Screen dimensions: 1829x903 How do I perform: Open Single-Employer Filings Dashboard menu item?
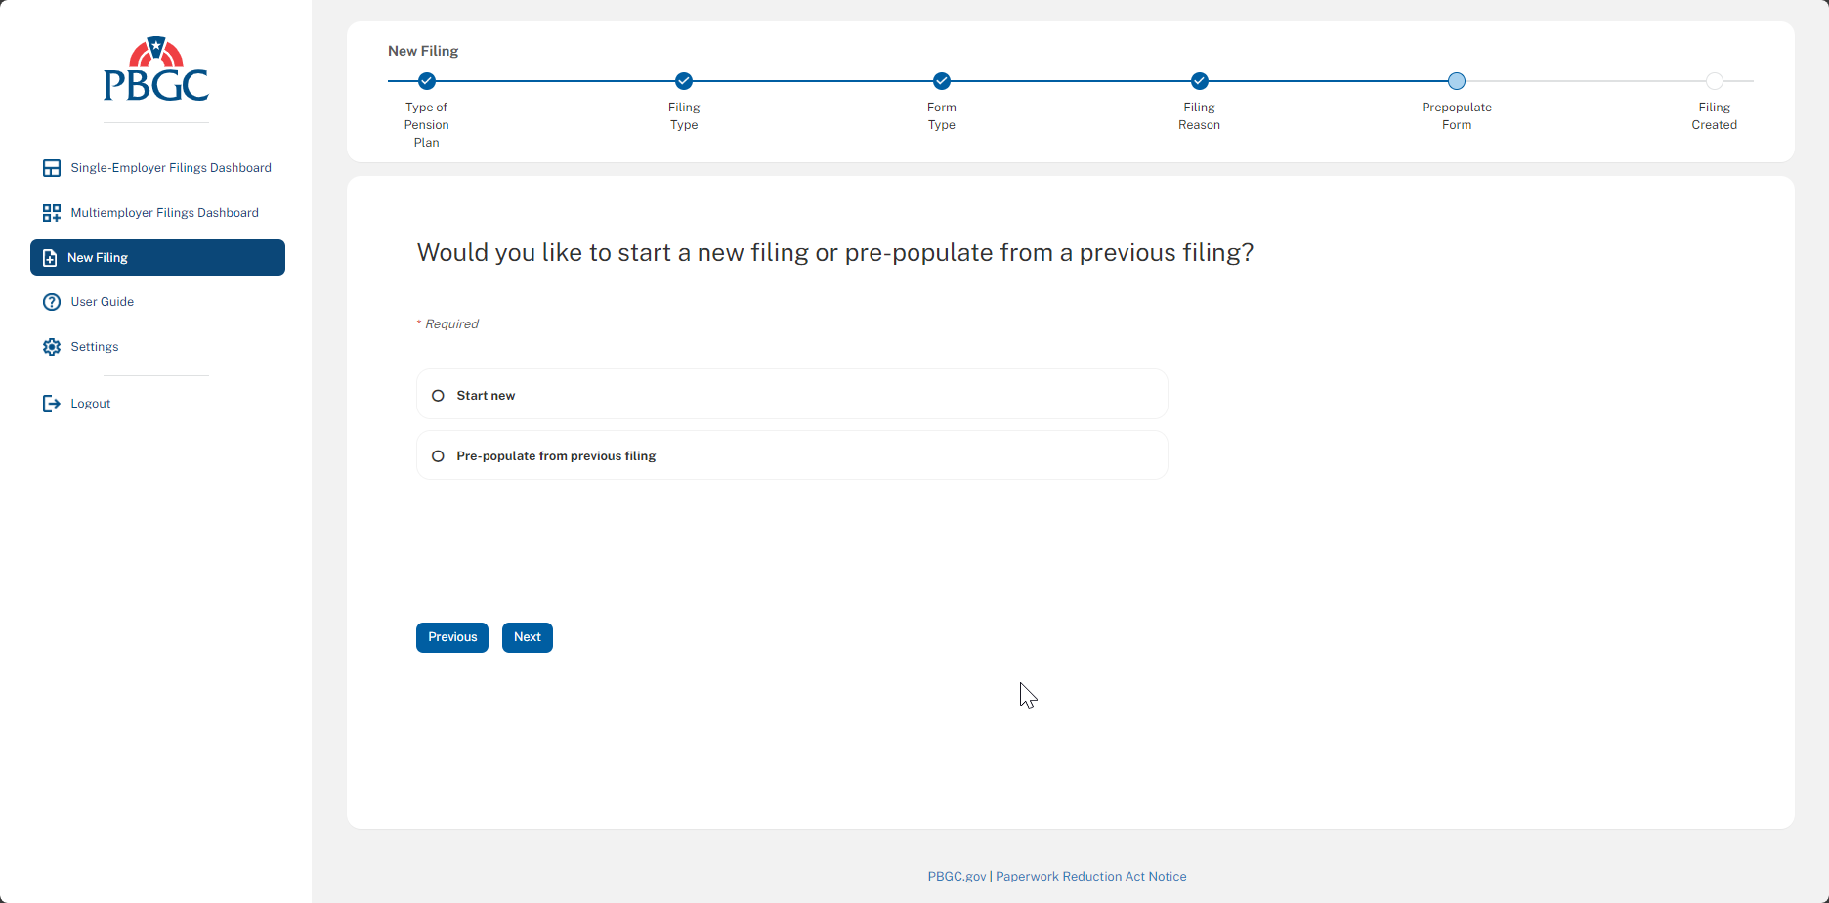point(170,168)
